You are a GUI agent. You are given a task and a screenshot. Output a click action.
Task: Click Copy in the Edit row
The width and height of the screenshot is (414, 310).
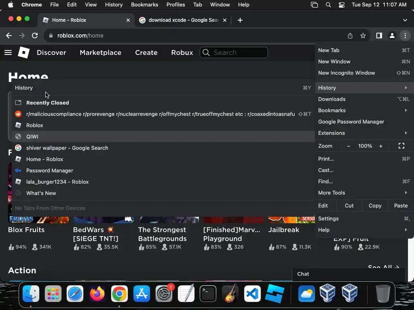[375, 206]
